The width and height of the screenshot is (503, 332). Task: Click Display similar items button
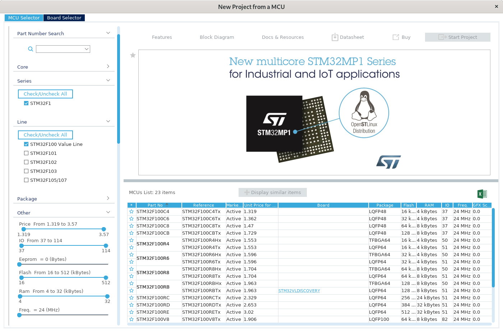click(x=273, y=192)
